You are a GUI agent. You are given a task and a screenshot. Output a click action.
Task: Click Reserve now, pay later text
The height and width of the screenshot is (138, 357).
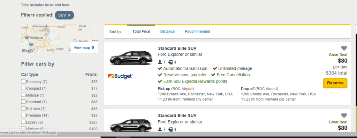pos(185,75)
